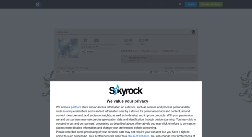Click the 12,799 fans counter
252x137 pixels.
tap(143, 41)
